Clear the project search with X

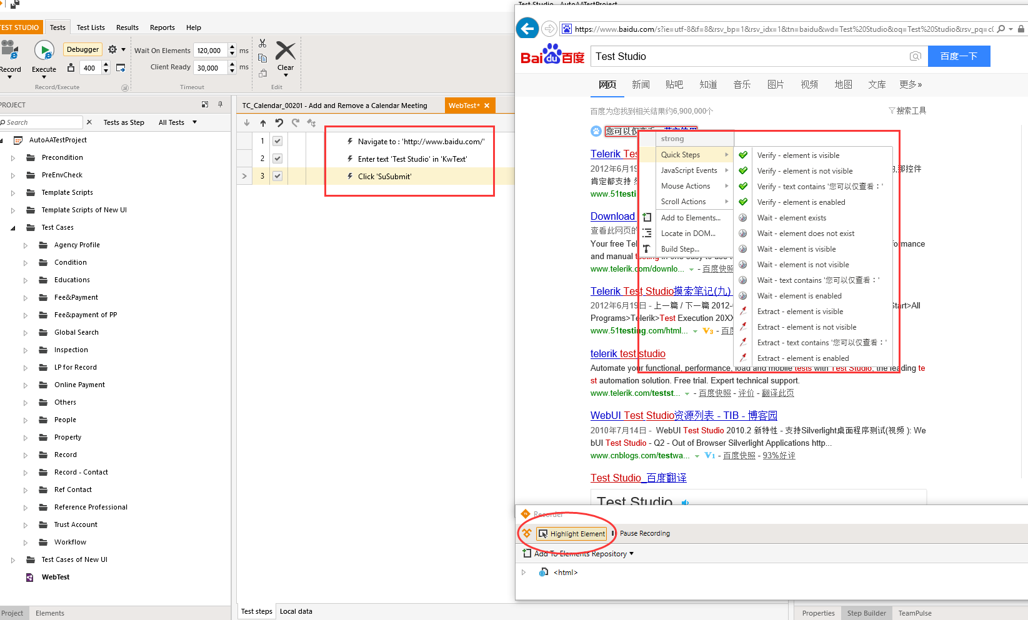pyautogui.click(x=89, y=122)
